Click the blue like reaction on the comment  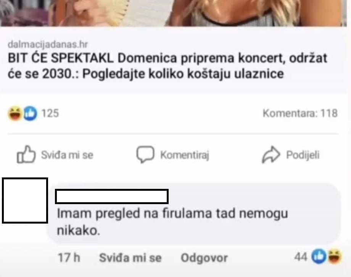click(x=319, y=256)
